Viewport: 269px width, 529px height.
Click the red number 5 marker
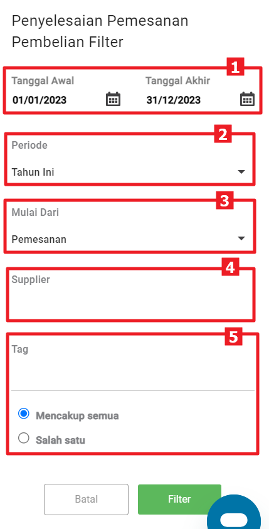(x=234, y=337)
